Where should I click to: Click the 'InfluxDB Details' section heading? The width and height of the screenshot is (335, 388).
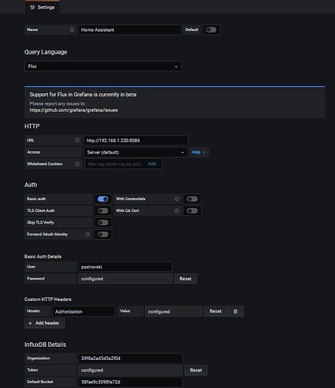click(x=45, y=345)
